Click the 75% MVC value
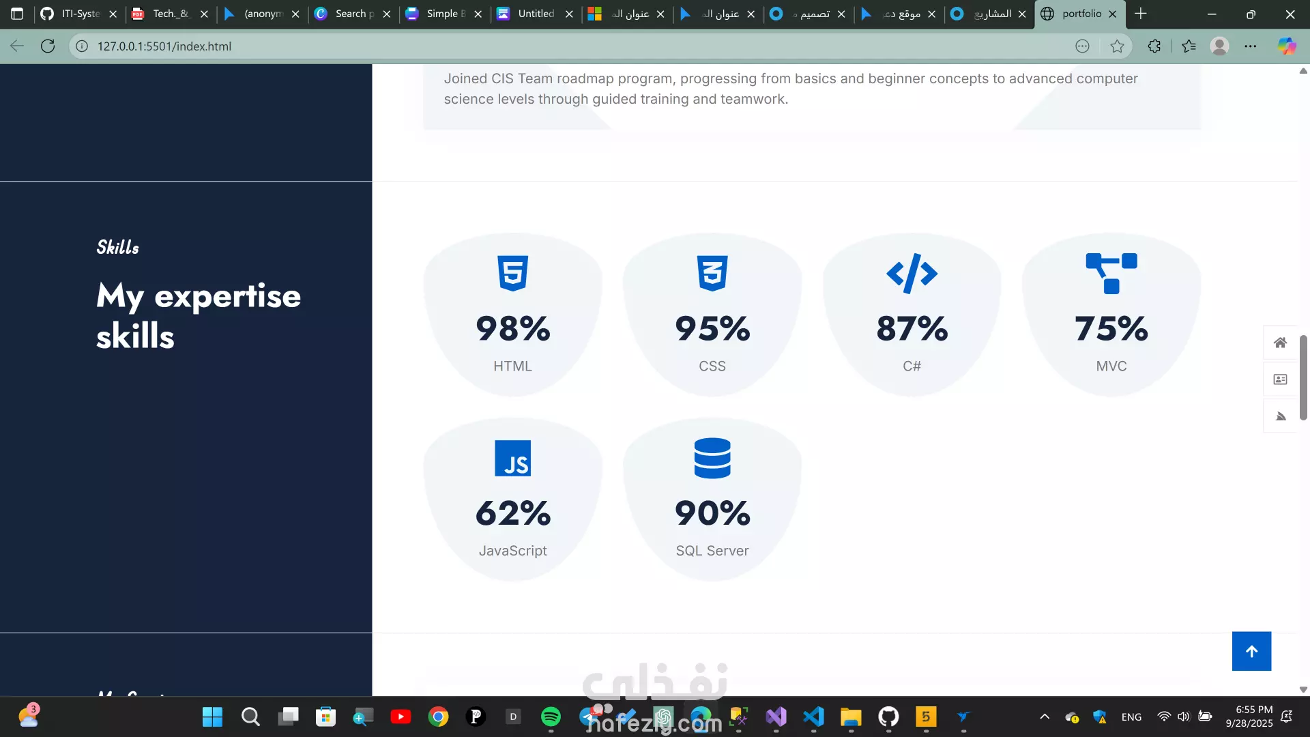Viewport: 1310px width, 737px height. [x=1111, y=329]
